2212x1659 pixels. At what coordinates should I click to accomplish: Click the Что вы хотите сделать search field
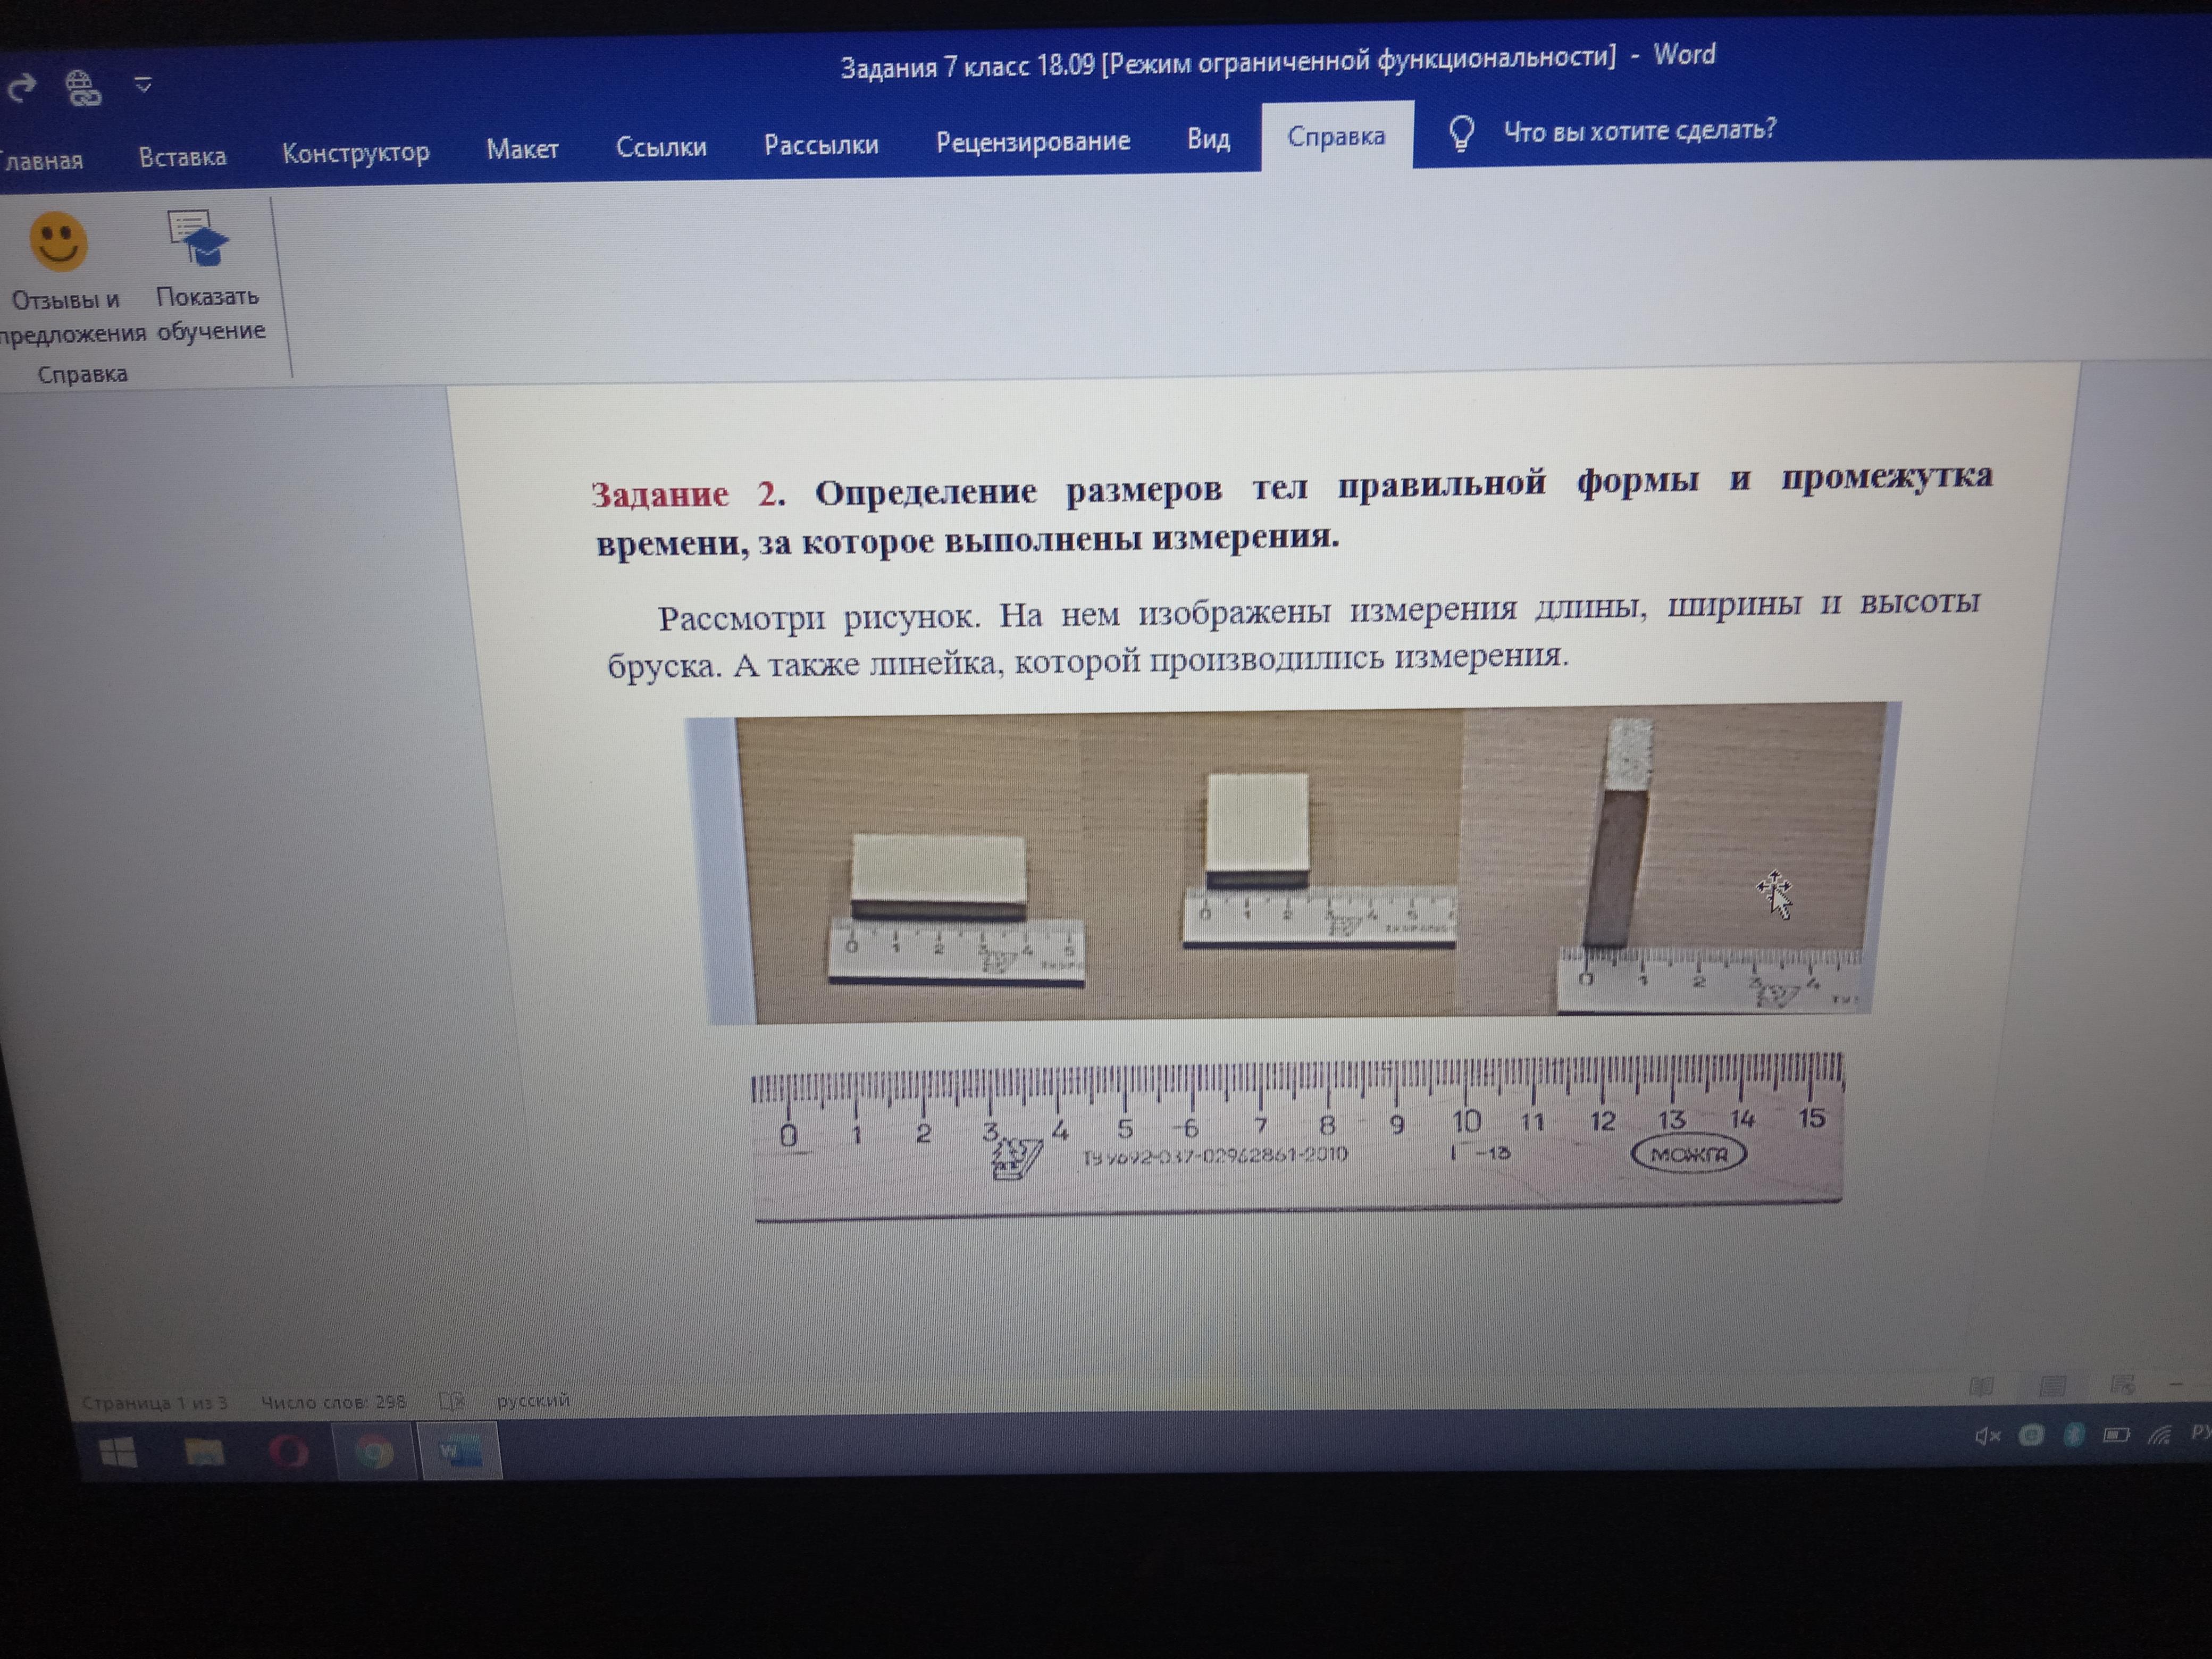click(1639, 130)
